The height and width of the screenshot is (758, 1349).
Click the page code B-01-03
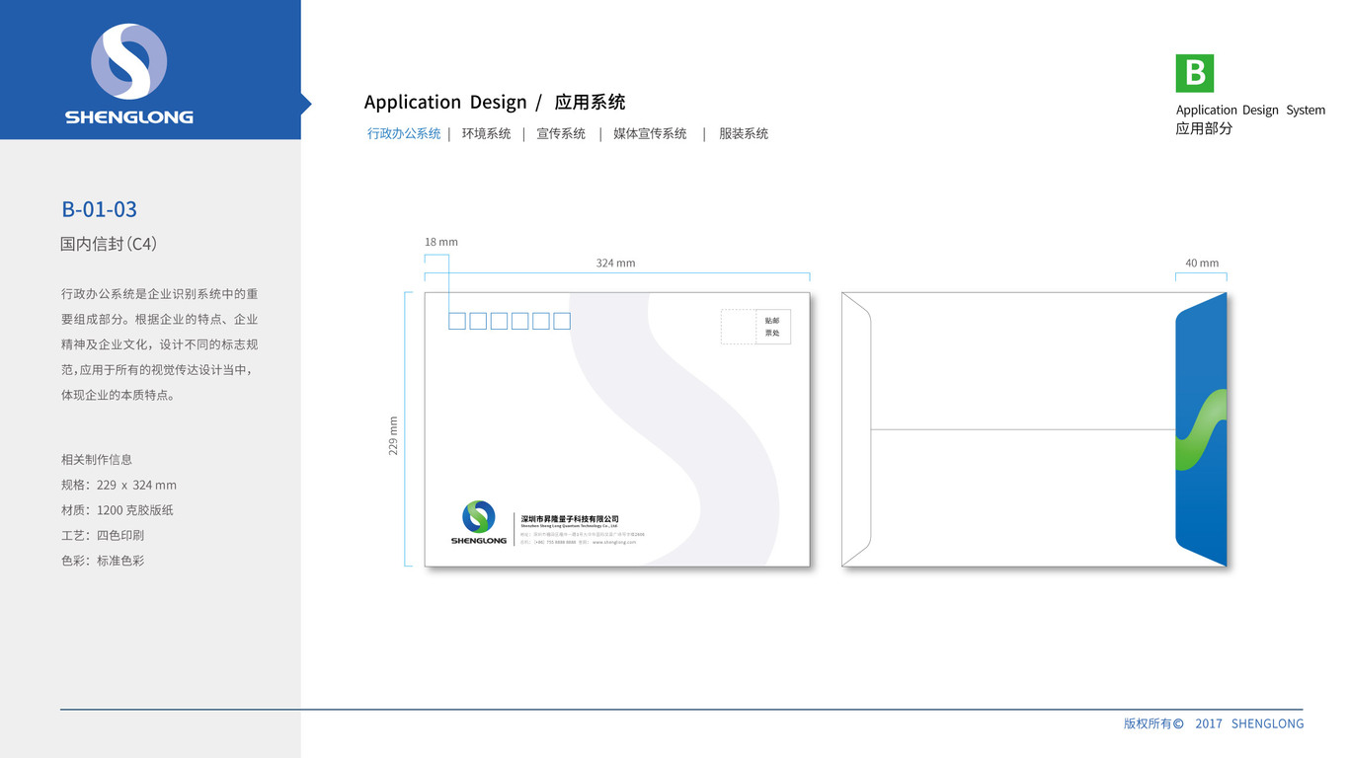[x=99, y=209]
